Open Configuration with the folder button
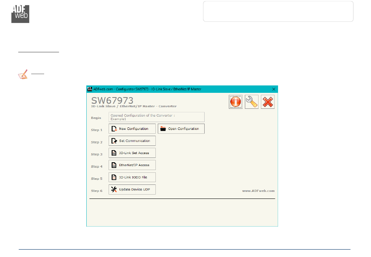 tap(181, 129)
